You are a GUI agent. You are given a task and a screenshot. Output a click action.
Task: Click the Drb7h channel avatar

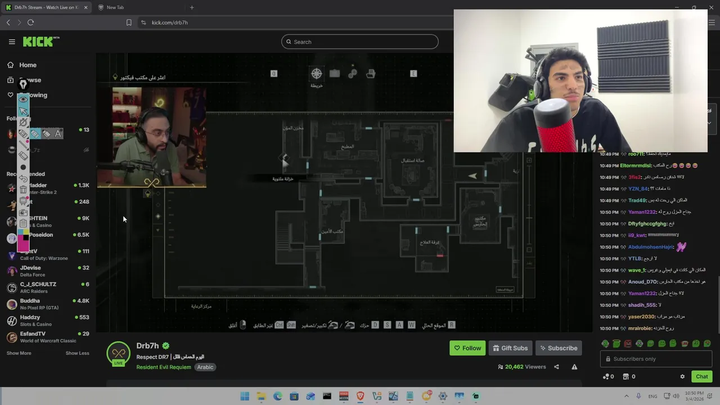[118, 354]
